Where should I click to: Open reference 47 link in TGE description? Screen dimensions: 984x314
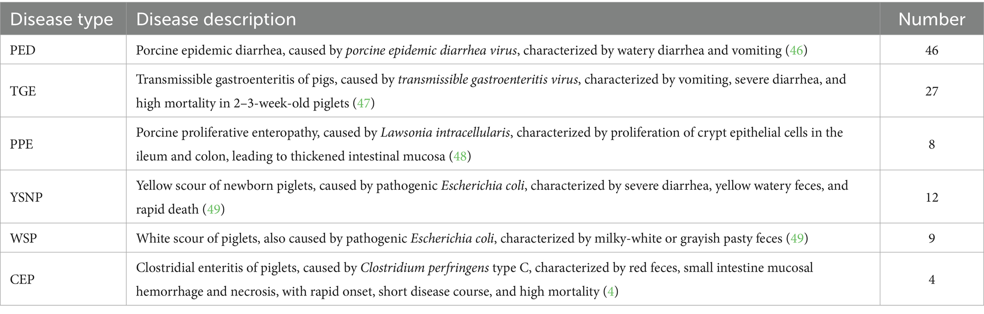point(363,103)
